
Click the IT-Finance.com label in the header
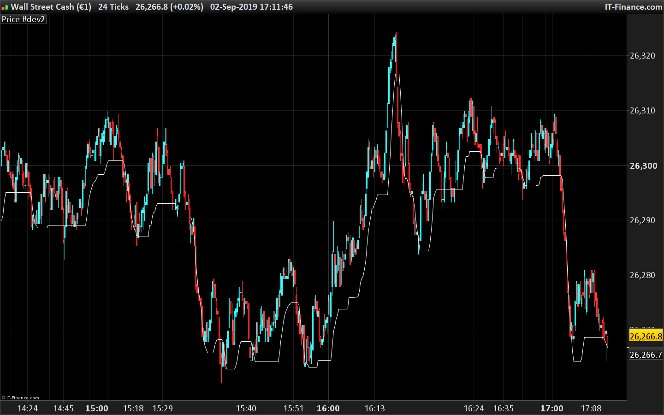point(634,7)
